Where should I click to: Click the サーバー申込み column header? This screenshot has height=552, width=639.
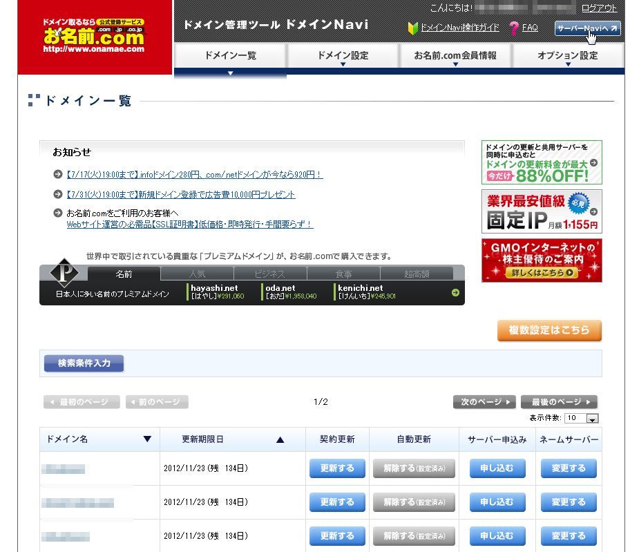[497, 439]
